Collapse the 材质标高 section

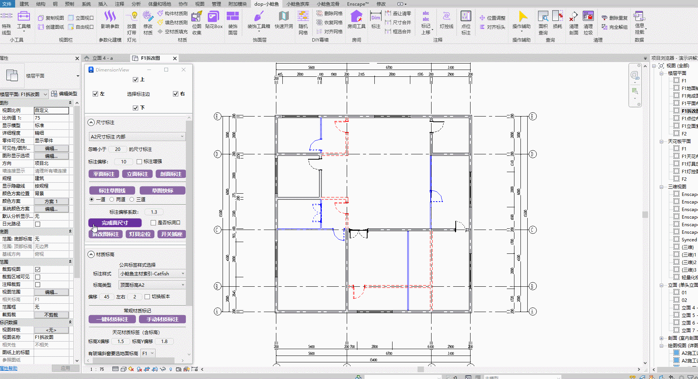point(91,254)
